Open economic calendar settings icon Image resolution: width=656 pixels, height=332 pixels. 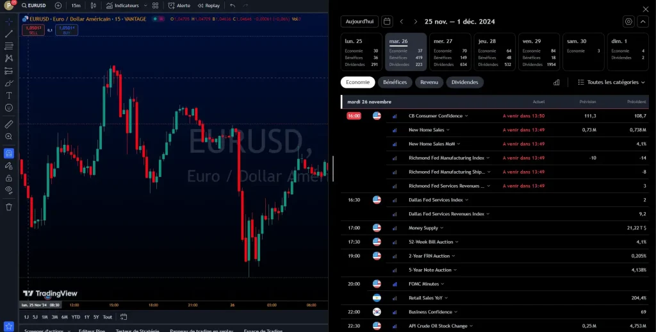629,22
